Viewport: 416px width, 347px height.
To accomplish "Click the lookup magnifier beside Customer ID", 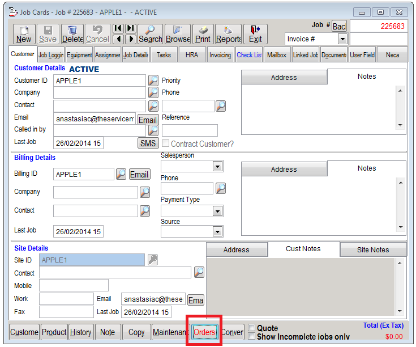I will (x=153, y=81).
